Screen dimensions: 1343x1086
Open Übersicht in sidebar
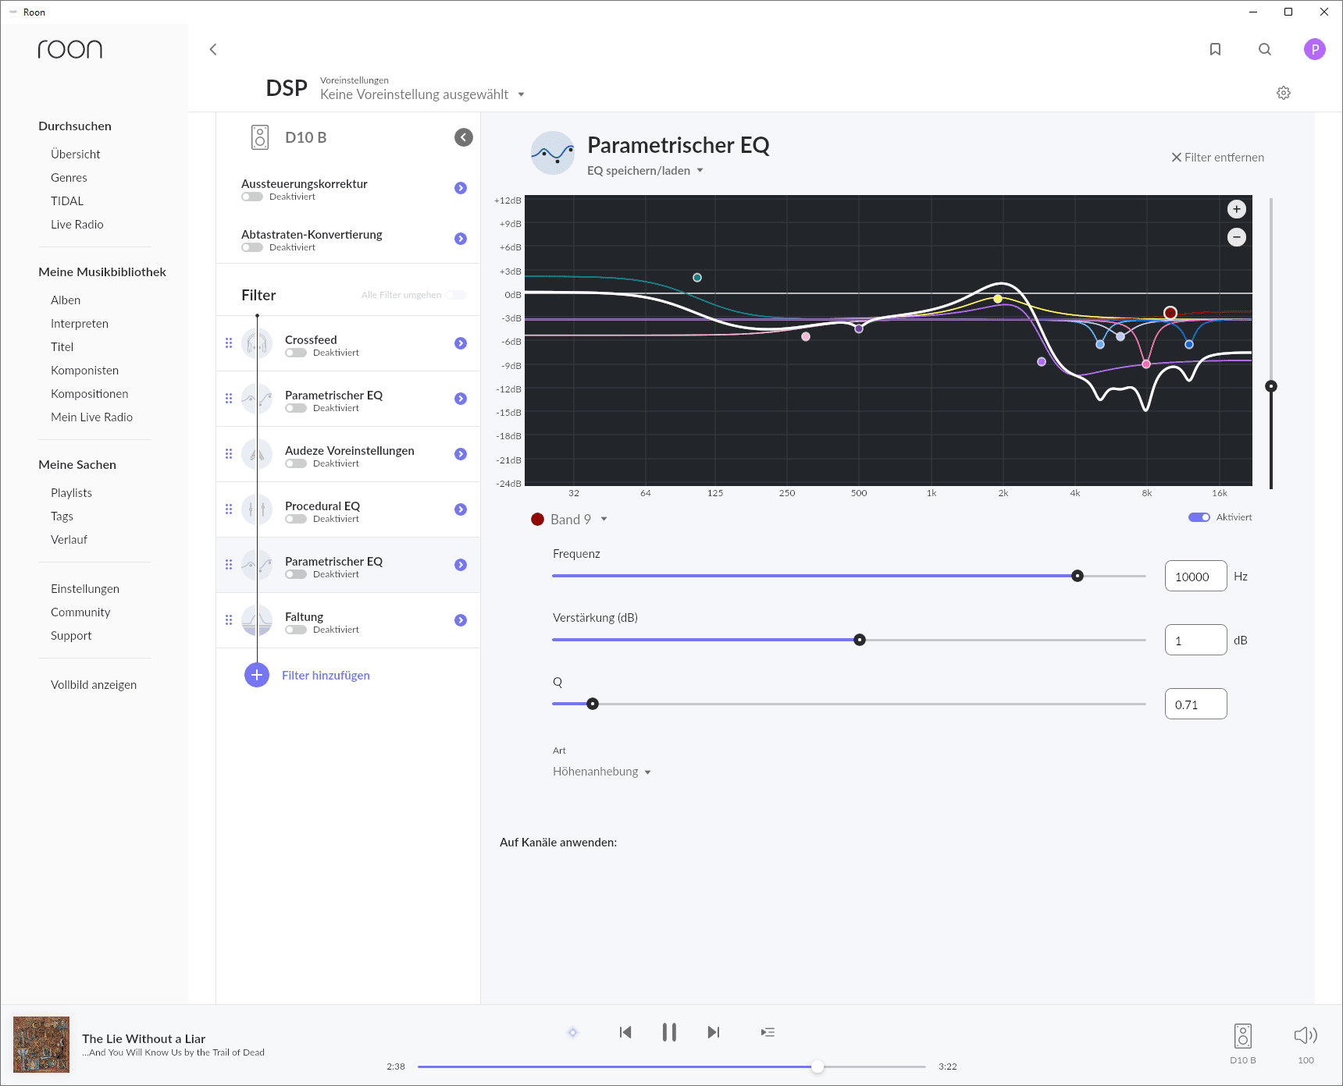click(x=76, y=154)
